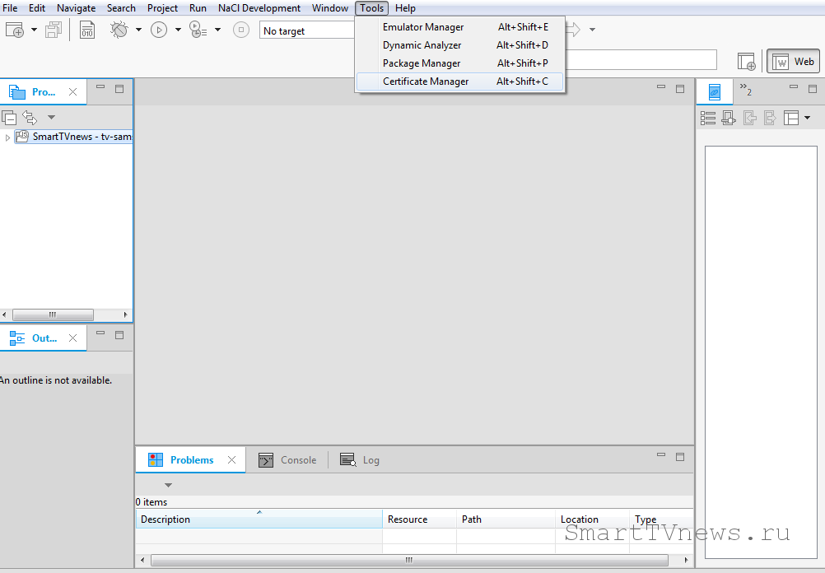Image resolution: width=825 pixels, height=573 pixels.
Task: Choose Emulator Manager in Tools menu
Action: pos(423,27)
